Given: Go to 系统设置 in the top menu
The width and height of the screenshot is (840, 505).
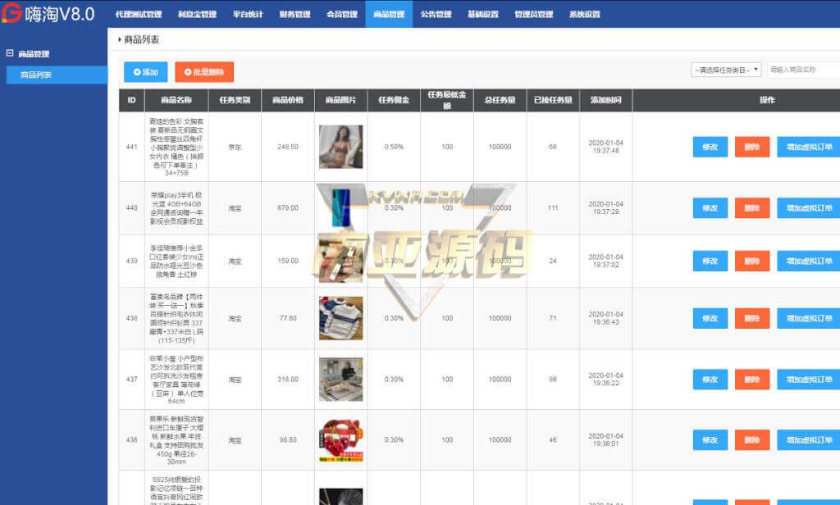Looking at the screenshot, I should (x=584, y=14).
